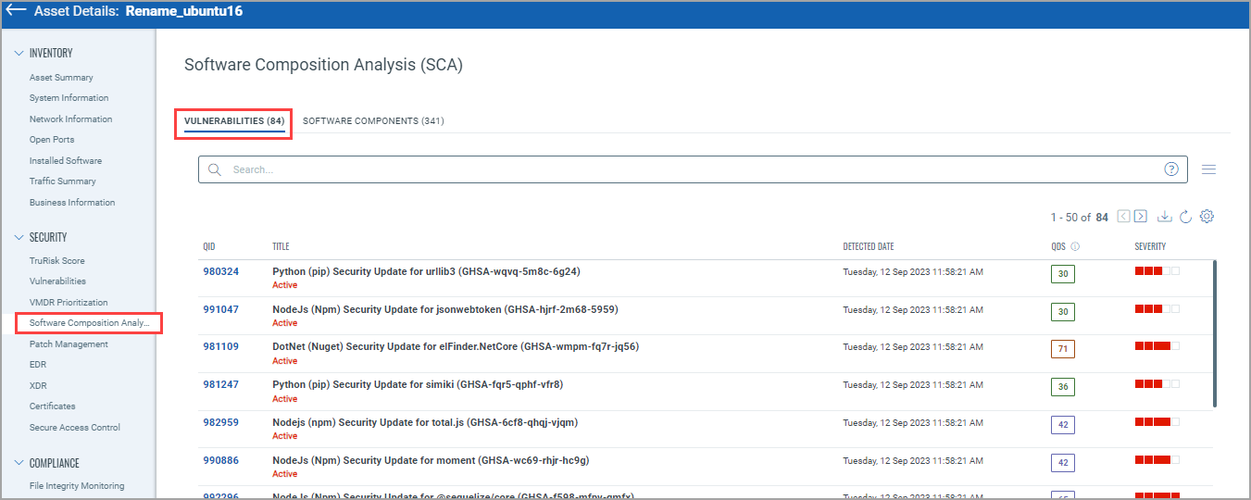Open QID 981247 link
Screen dimensions: 1251x500
pos(221,384)
